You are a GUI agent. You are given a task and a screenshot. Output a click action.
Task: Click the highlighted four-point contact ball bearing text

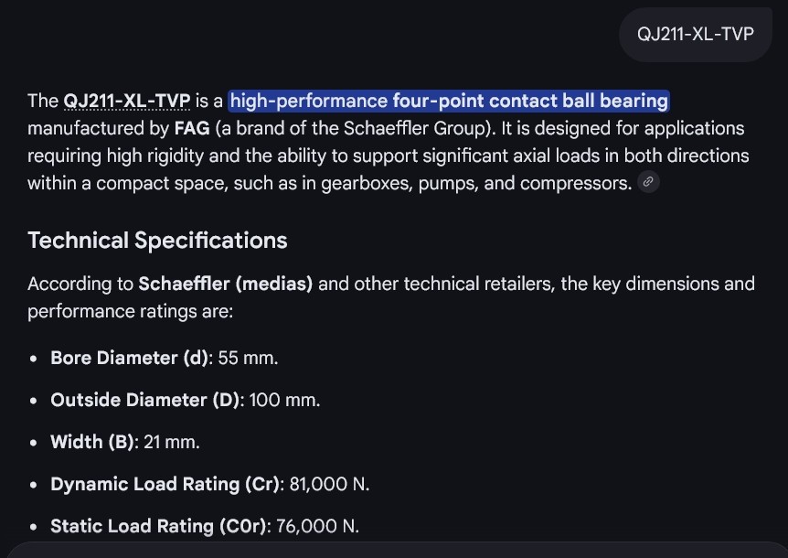[x=449, y=101]
